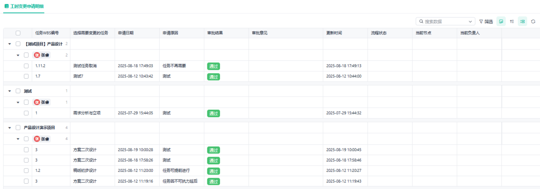Click the 2025-08-18 17:58:26 date cell
The image size is (540, 189).
135,160
